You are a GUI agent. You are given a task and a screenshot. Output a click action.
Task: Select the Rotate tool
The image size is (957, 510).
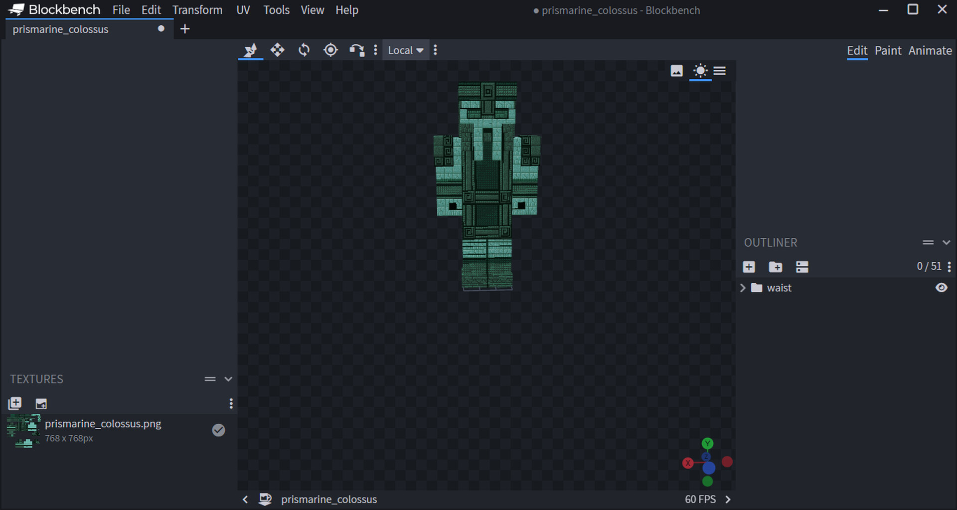[x=304, y=50]
